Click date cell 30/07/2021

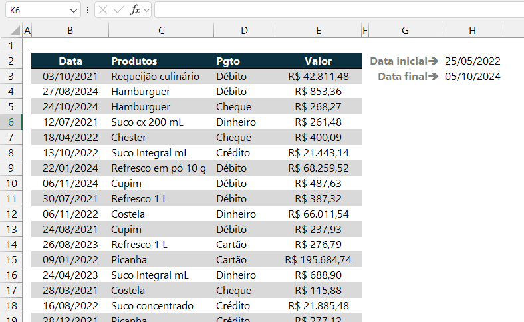(70, 199)
